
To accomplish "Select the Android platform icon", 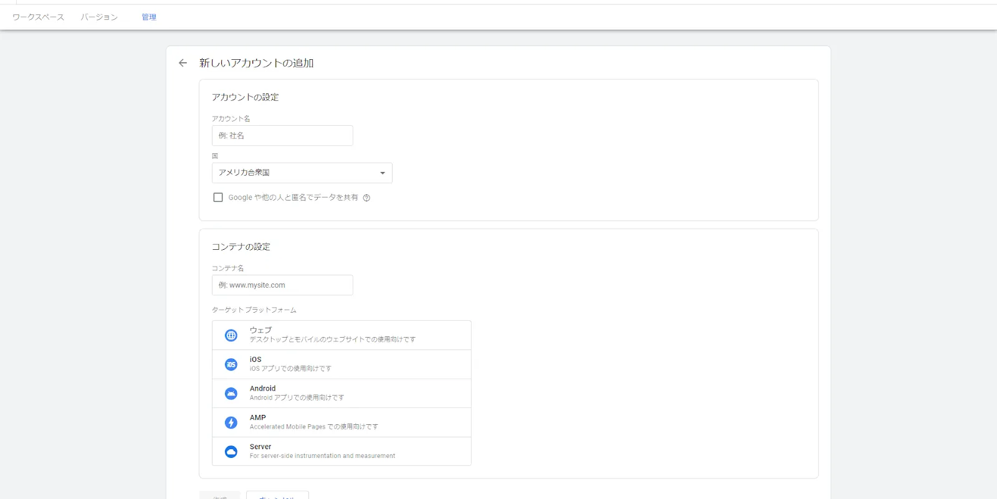I will point(231,393).
